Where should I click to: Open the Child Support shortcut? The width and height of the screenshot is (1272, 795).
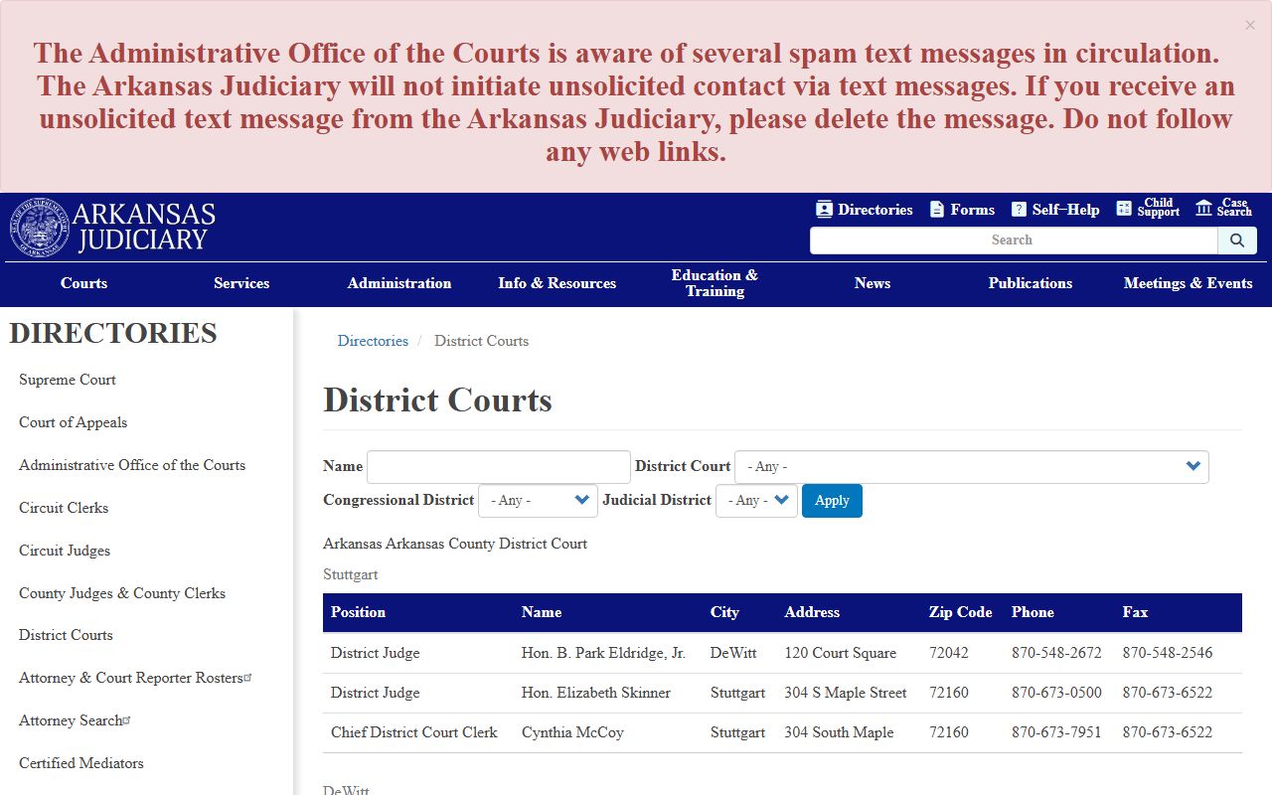(x=1148, y=208)
